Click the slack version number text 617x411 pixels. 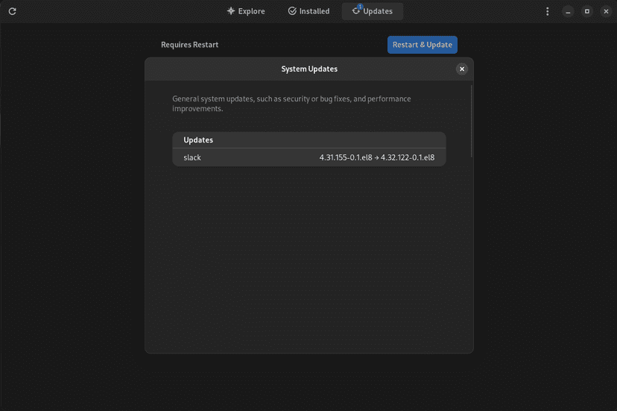(x=376, y=157)
